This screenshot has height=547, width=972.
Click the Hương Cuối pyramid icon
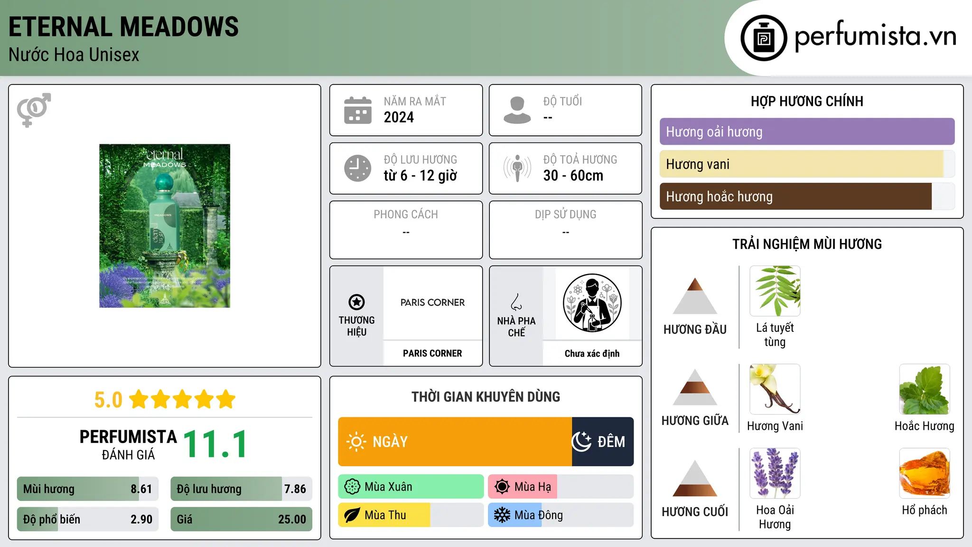point(695,478)
